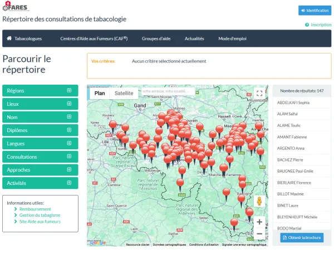The image size is (334, 254).
Task: Click Obtenir la brochure button
Action: click(x=302, y=238)
